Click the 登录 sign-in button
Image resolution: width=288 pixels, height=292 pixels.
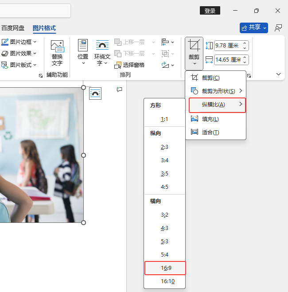pyautogui.click(x=210, y=11)
